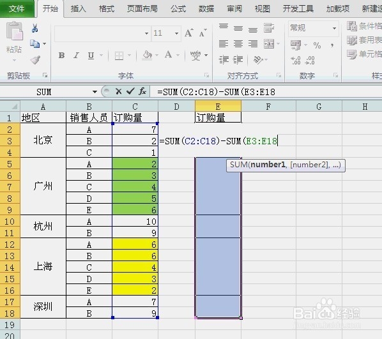Click the Decrease Decimal icon
This screenshot has height=339, width=382.
310,61
